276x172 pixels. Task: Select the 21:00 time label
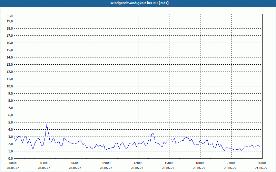[x=231, y=163]
